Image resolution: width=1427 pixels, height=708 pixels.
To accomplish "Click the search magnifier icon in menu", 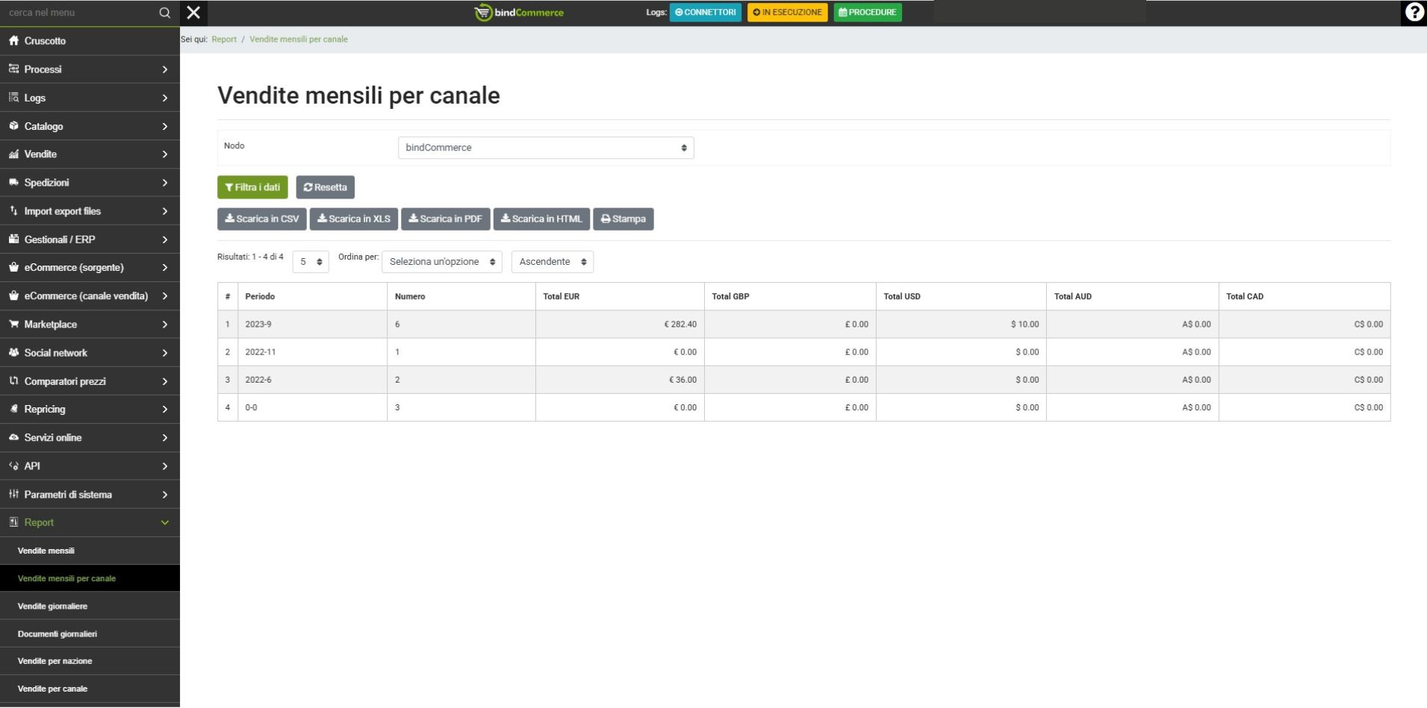I will coord(165,13).
